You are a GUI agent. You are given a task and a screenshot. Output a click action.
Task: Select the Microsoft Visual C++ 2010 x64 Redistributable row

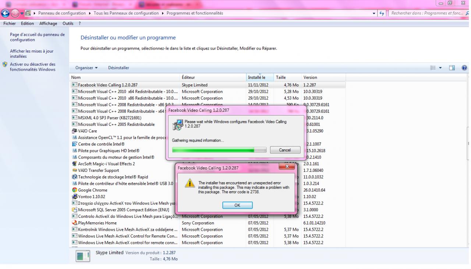tap(208, 92)
